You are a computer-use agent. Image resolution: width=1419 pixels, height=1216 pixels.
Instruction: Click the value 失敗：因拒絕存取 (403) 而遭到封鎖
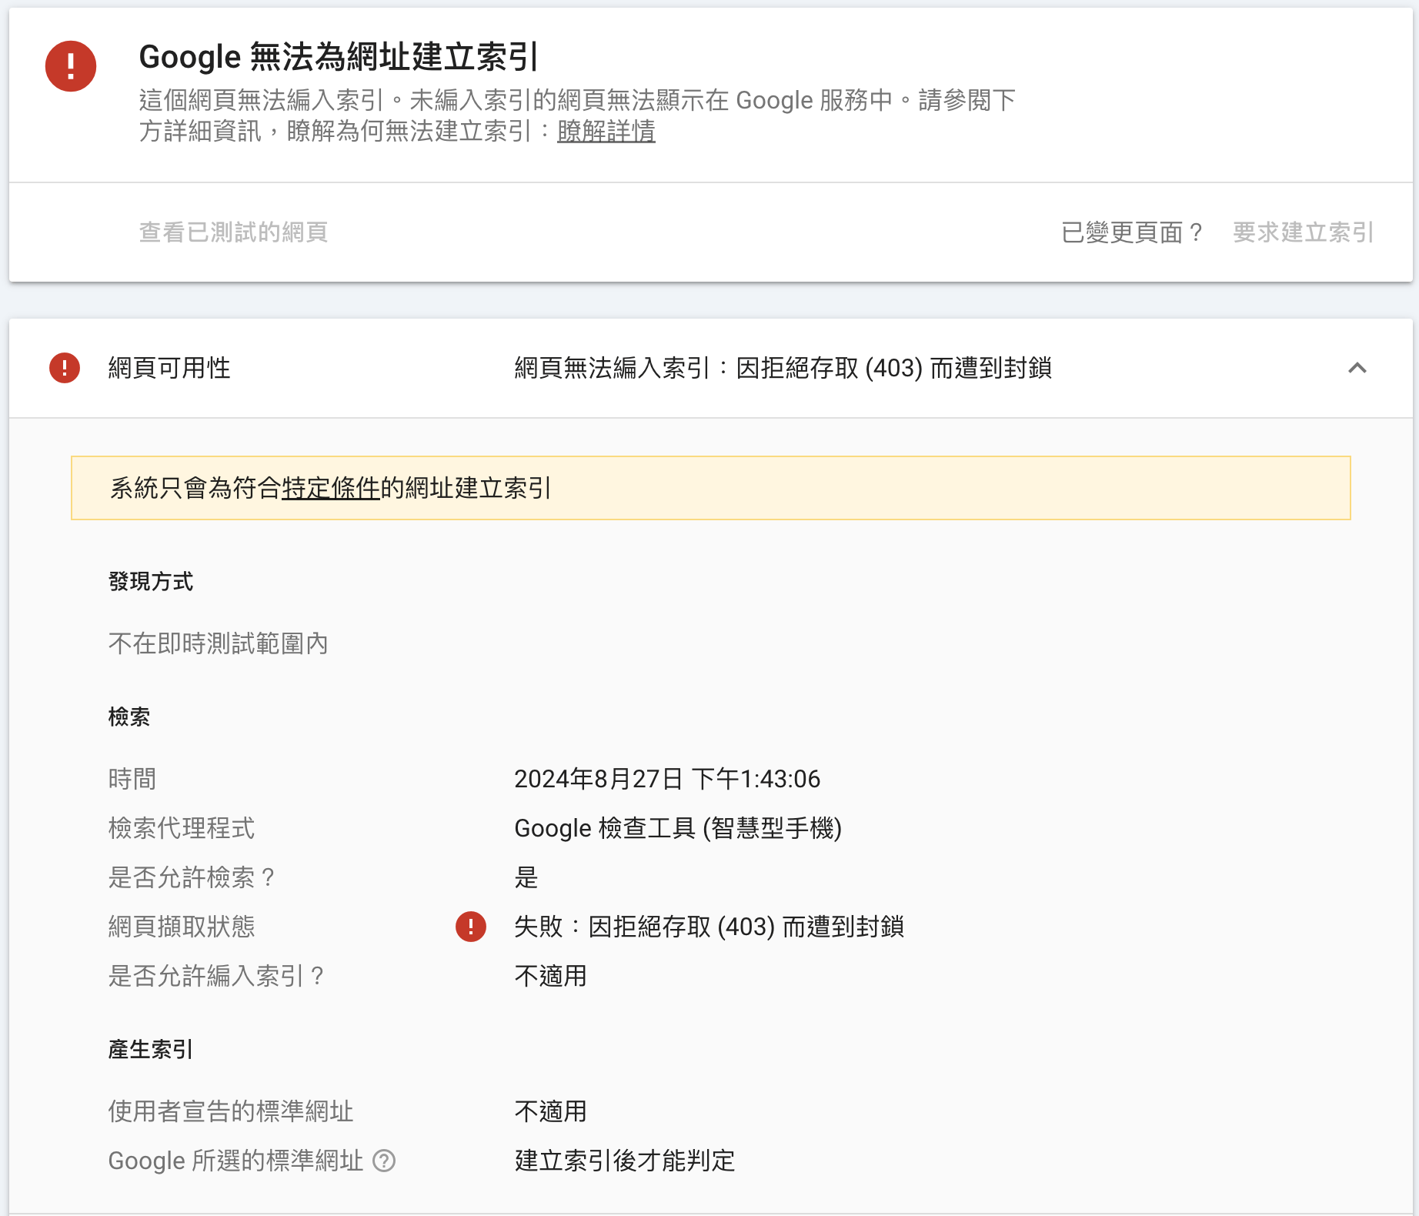tap(709, 927)
